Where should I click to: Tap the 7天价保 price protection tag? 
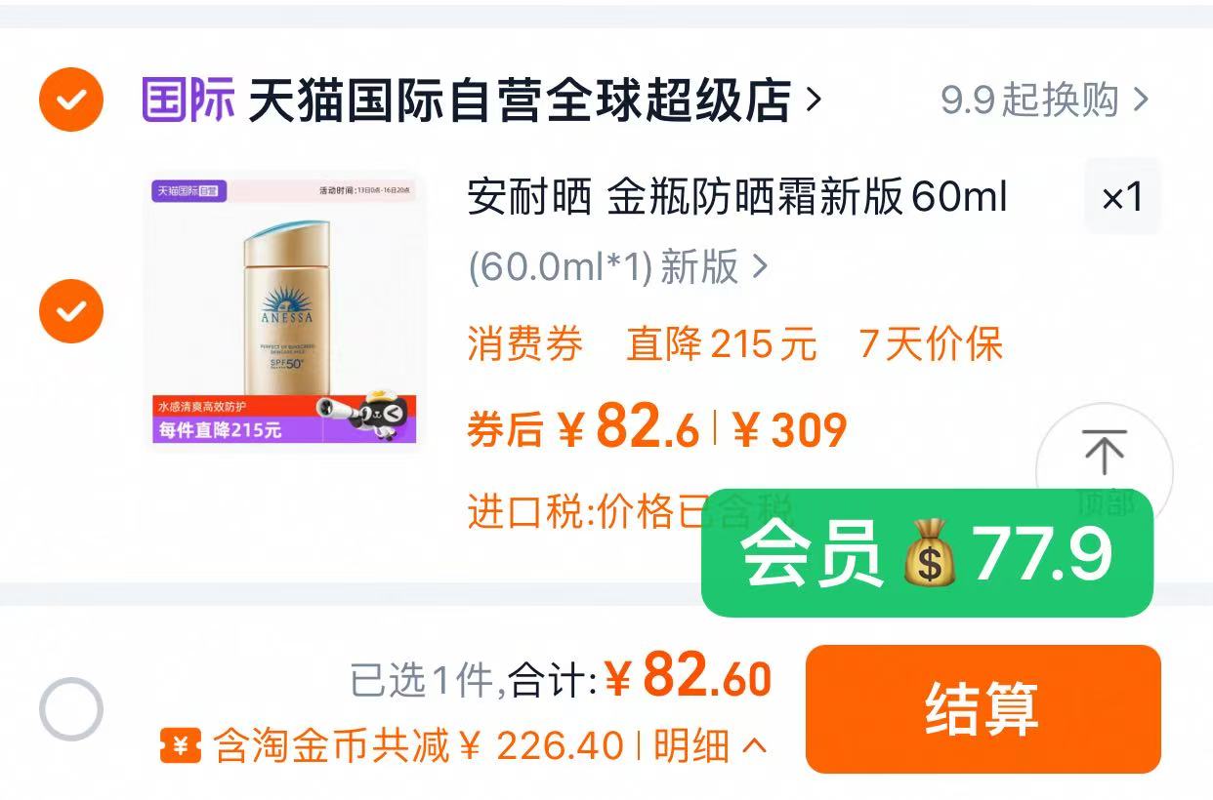point(931,345)
